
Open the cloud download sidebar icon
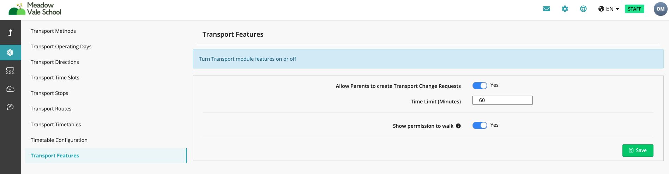[10, 89]
